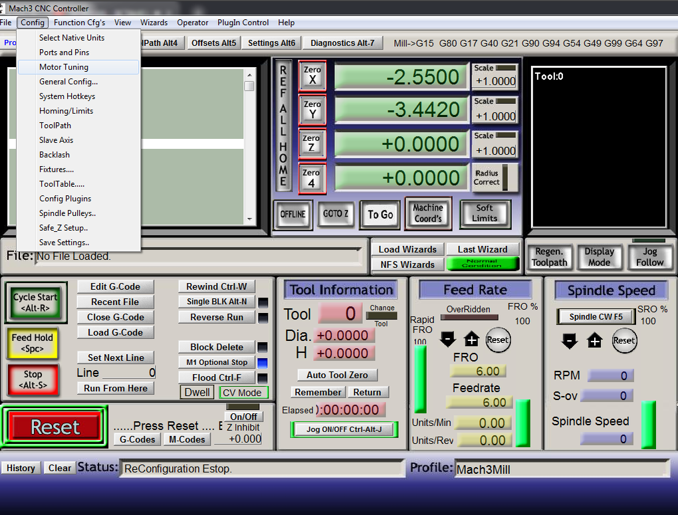Reset the spindle speed override

624,341
